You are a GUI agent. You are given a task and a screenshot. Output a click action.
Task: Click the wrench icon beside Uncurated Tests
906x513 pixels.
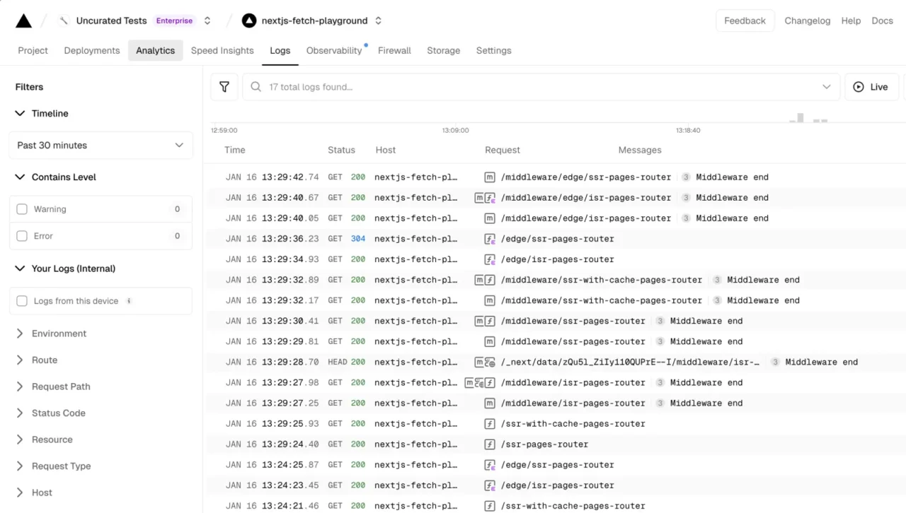pos(64,20)
